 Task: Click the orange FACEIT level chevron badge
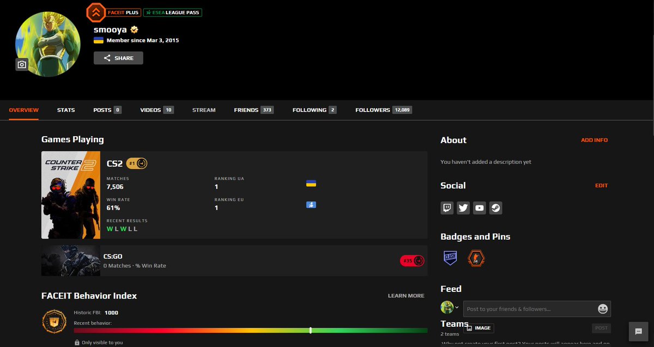point(96,12)
